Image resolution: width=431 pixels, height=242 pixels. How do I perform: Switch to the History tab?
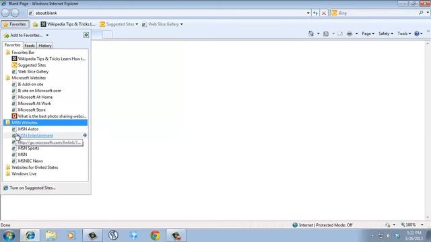point(45,46)
